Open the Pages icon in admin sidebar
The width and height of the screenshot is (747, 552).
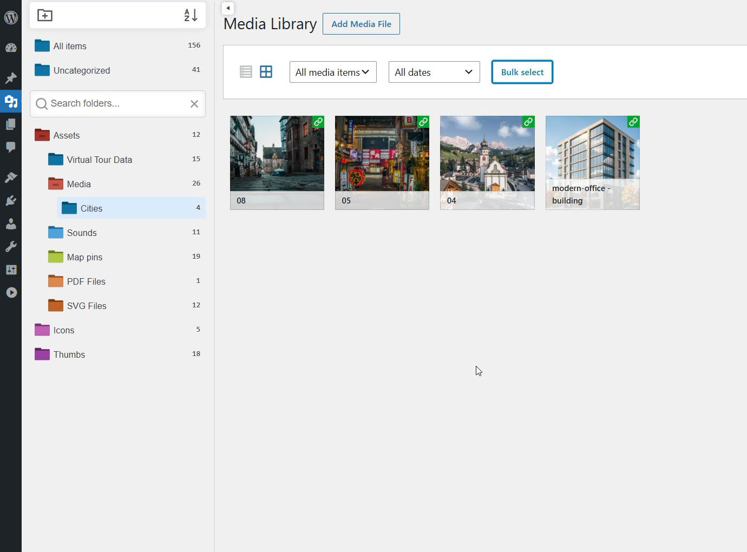[11, 124]
